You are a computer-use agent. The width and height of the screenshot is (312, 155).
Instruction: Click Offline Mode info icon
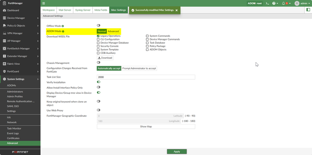[63, 26]
